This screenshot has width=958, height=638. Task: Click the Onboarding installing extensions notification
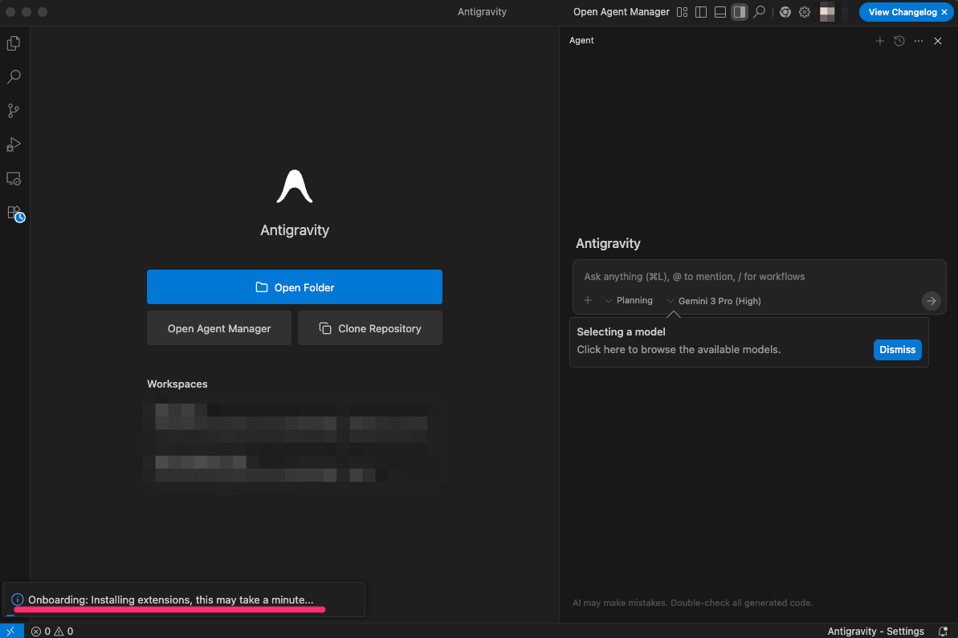[184, 599]
